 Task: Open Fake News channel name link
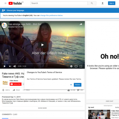14,81
